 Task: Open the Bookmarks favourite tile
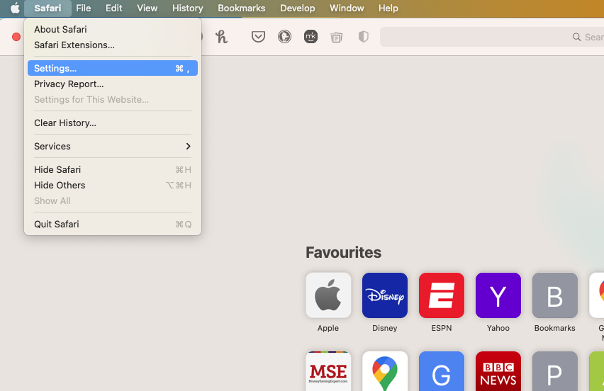pyautogui.click(x=554, y=295)
